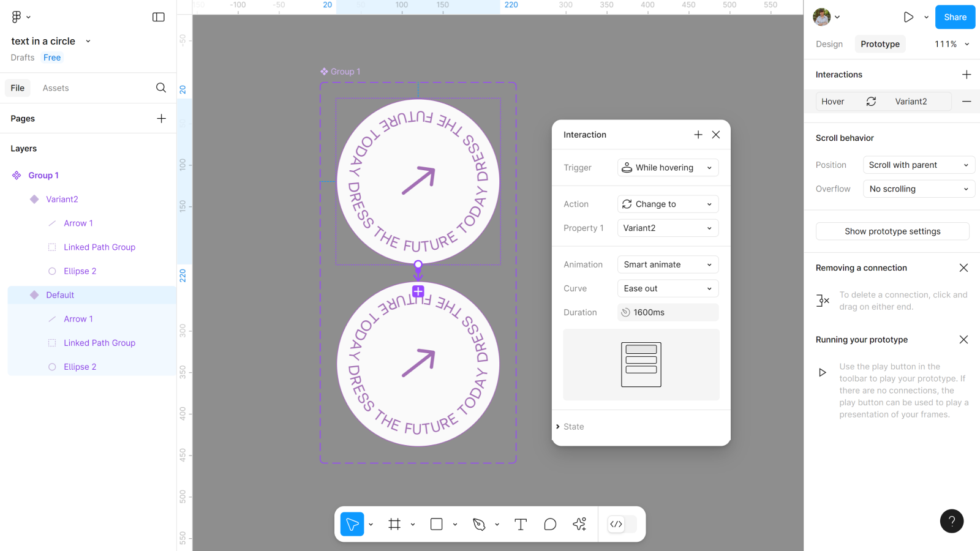This screenshot has height=551, width=980.
Task: Open the Trigger dropdown set to While hovering
Action: pos(668,168)
